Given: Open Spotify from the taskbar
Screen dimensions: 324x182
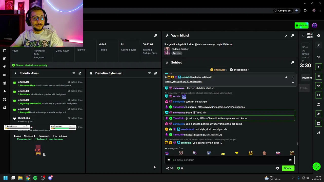Looking at the screenshot, I should tap(35, 178).
